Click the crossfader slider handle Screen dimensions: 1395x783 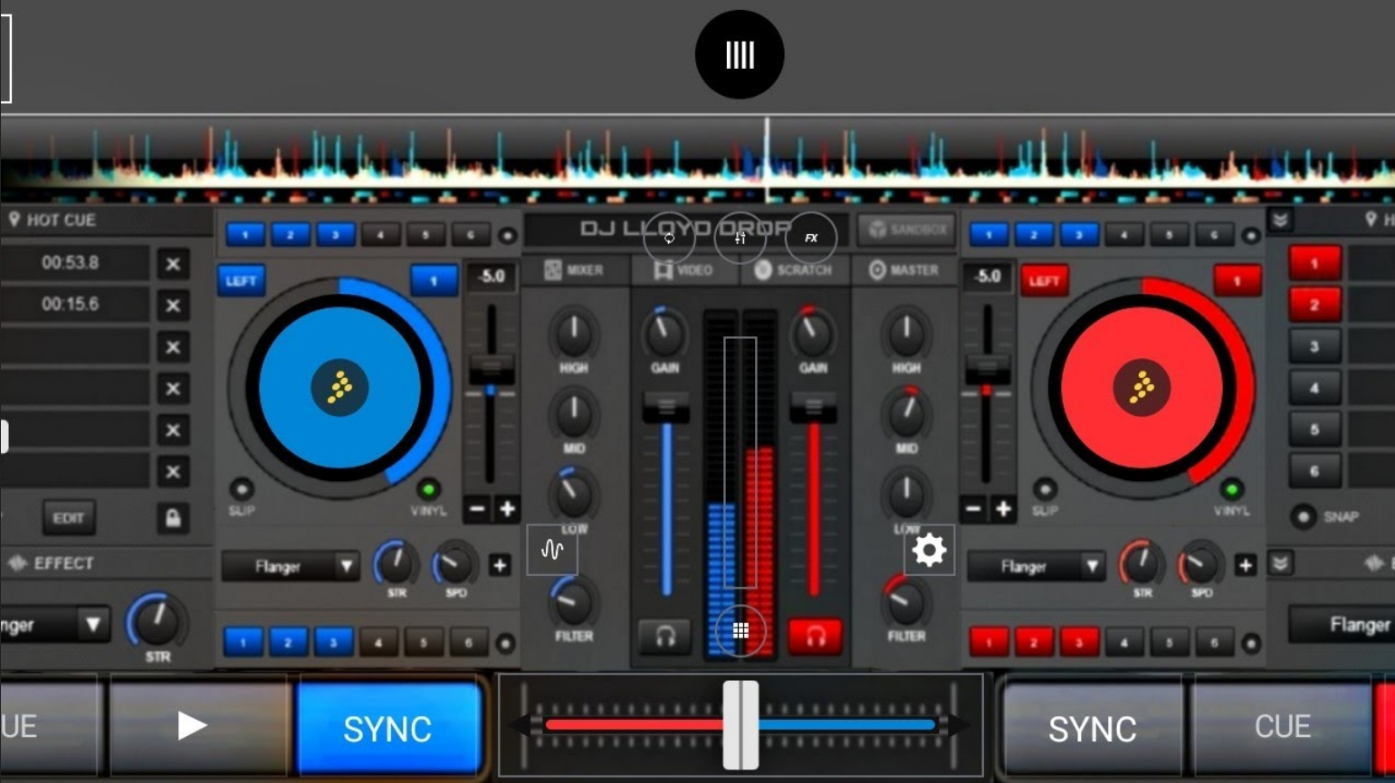pyautogui.click(x=740, y=723)
